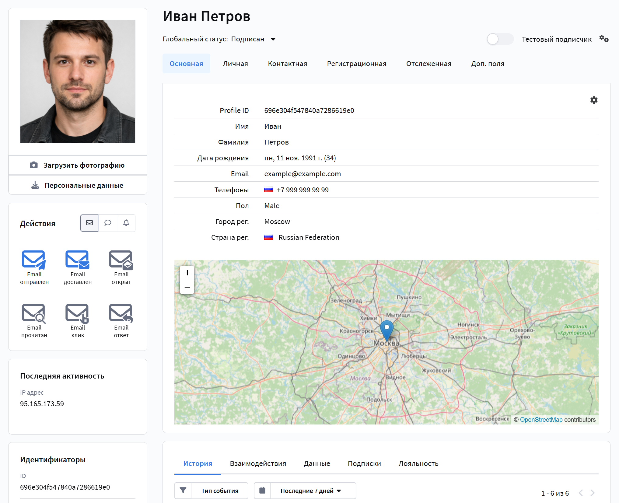Open profile card settings gear
Image resolution: width=619 pixels, height=503 pixels.
point(594,100)
